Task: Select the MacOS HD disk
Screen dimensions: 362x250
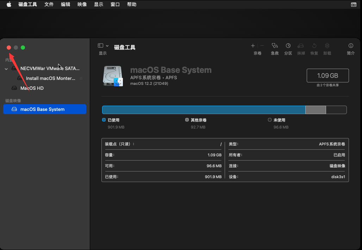Action: 45,88
